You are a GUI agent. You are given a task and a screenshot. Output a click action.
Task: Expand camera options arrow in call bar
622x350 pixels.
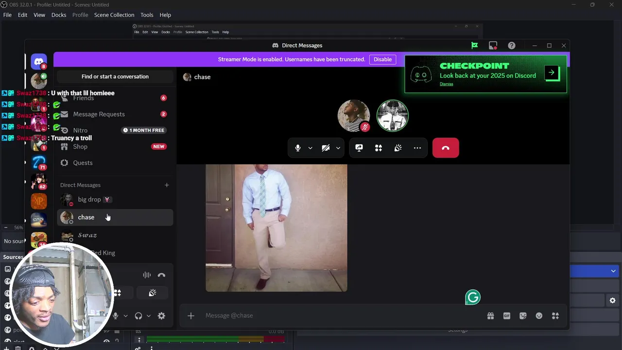click(338, 148)
